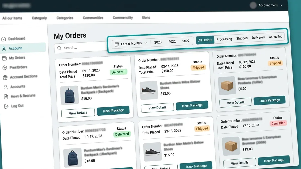The height and width of the screenshot is (169, 301).
Task: Filter orders by Shipped tab
Action: [242, 38]
